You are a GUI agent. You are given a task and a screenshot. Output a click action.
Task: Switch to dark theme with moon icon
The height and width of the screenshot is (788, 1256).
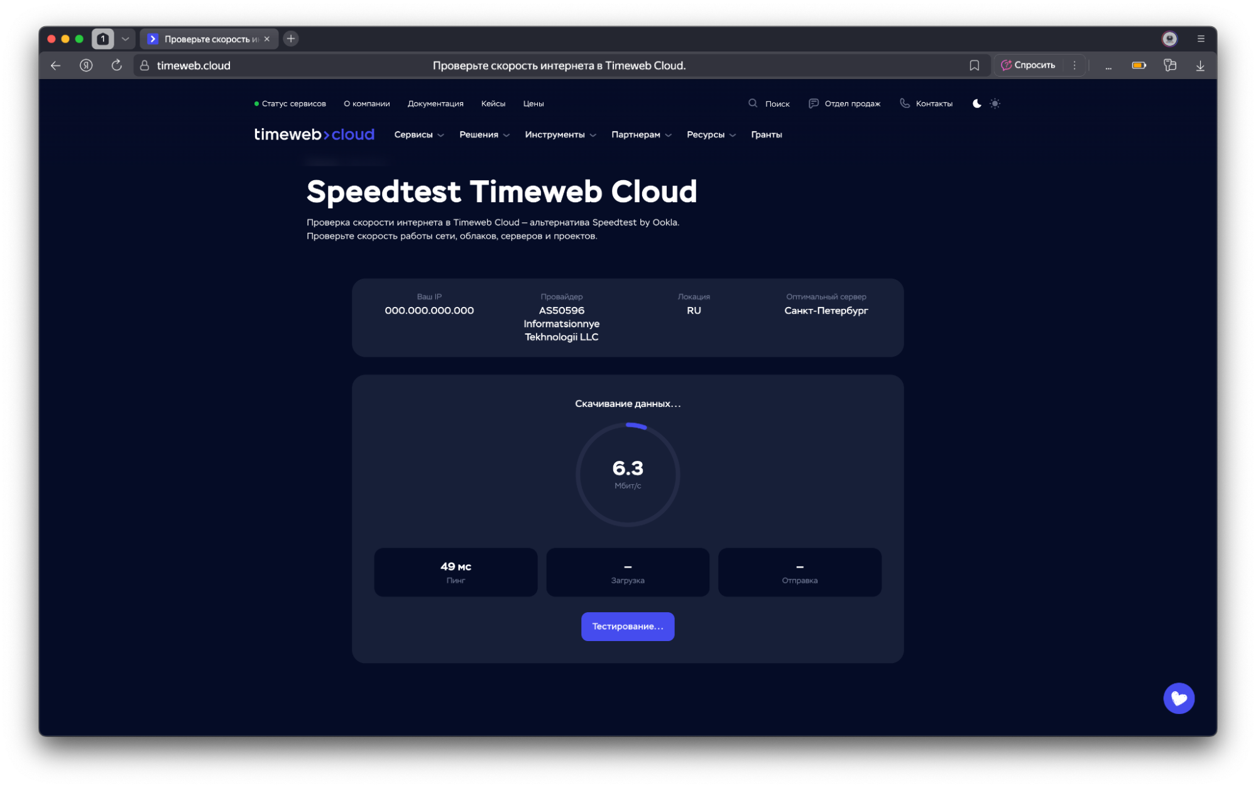(x=977, y=104)
